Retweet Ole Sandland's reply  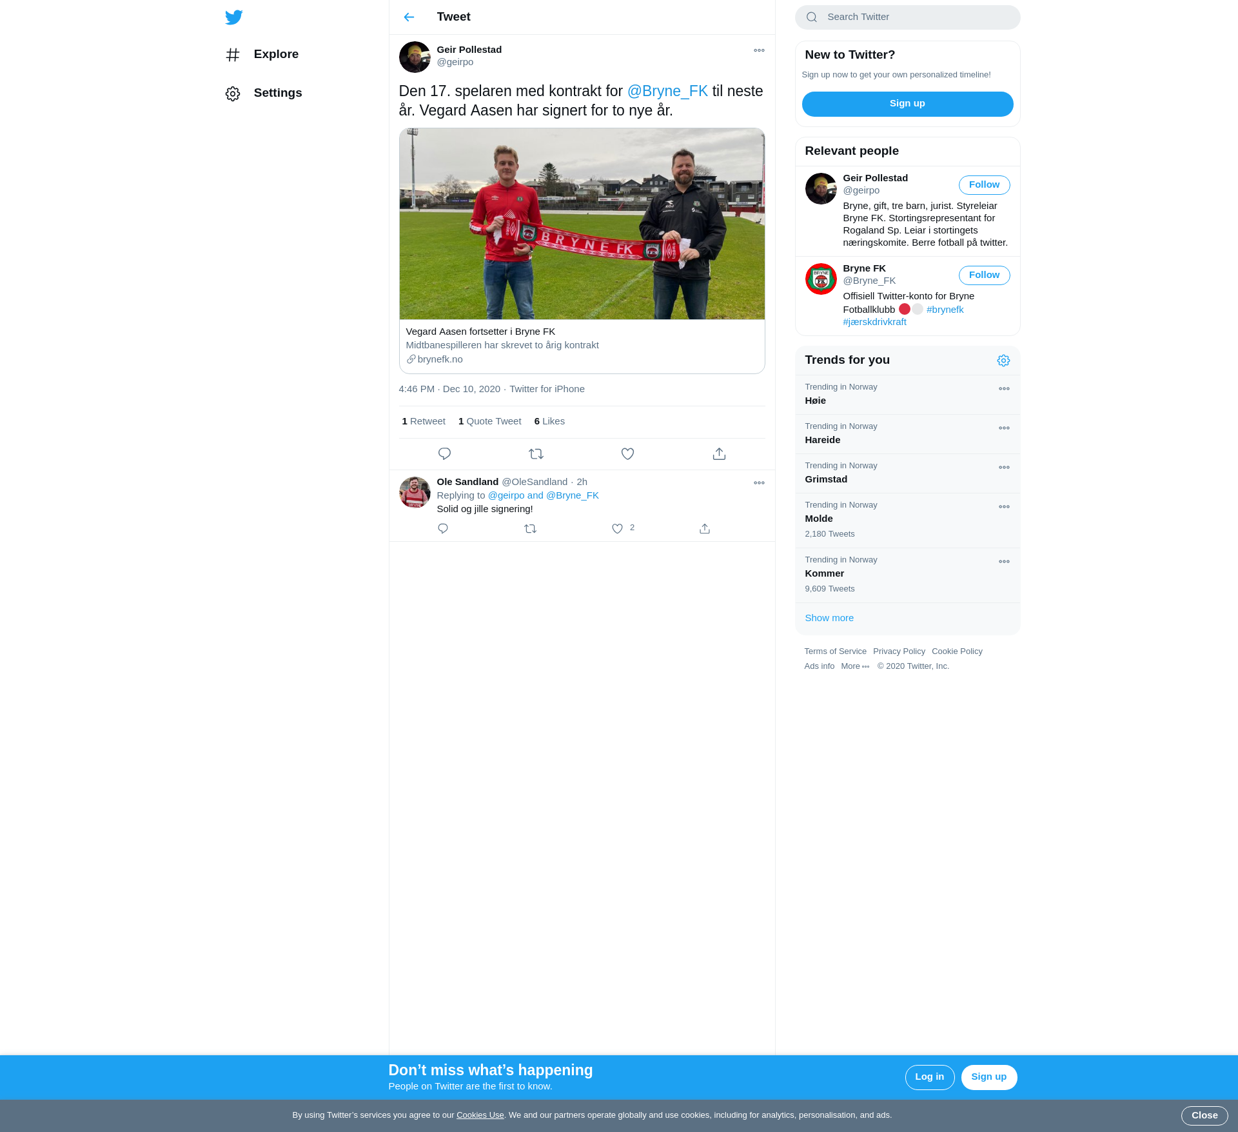530,528
